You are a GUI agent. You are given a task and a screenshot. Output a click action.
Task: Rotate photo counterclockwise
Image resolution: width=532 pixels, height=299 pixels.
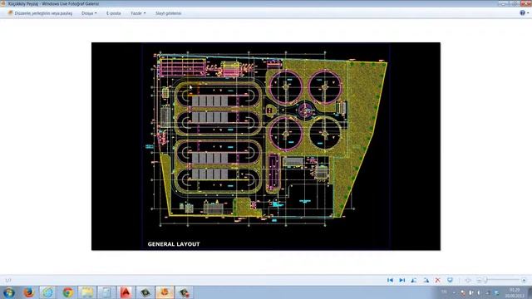414,280
